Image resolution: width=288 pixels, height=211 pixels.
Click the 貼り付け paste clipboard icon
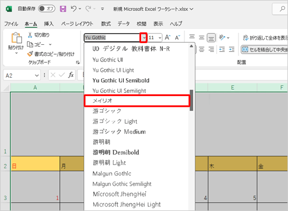[x=16, y=37]
